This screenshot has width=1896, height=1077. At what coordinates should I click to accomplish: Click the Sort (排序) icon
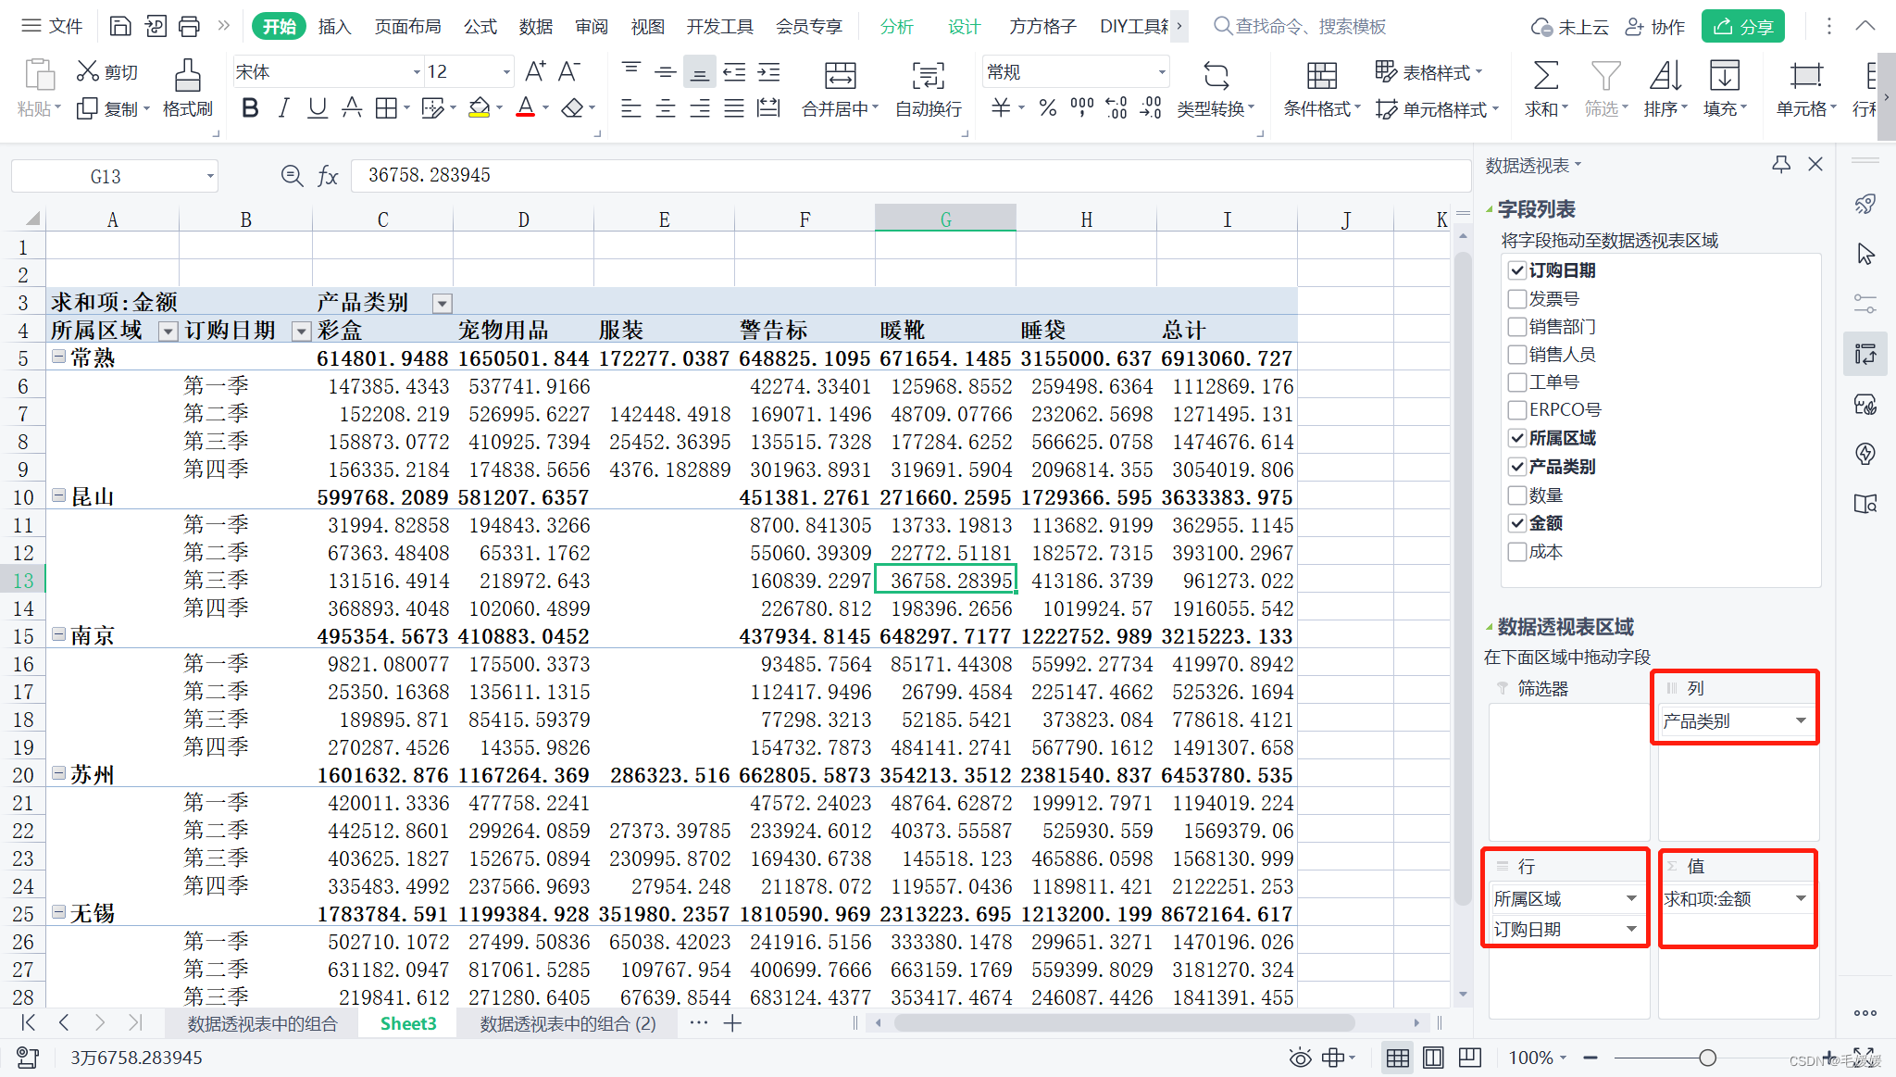click(x=1665, y=75)
